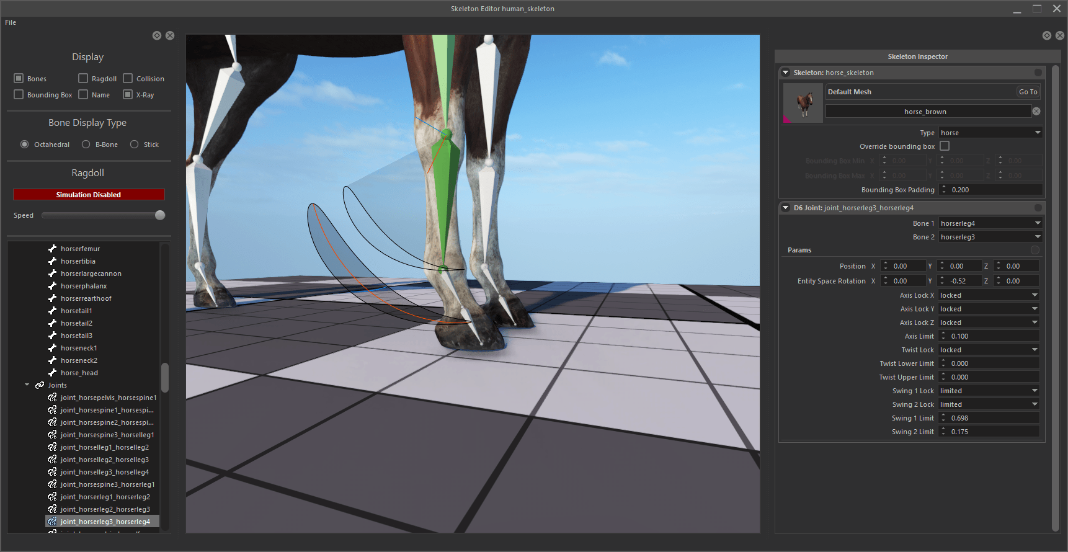Click the D6 icon of joint_horserleg3_horserleg4

(53, 522)
